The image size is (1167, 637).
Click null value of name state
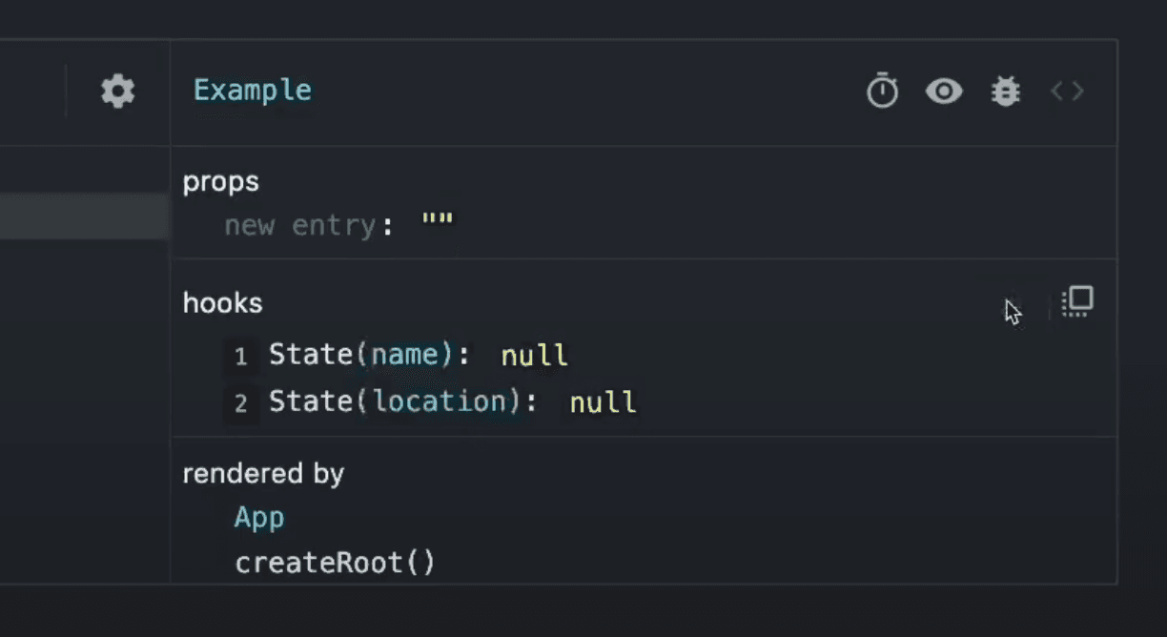tap(535, 356)
